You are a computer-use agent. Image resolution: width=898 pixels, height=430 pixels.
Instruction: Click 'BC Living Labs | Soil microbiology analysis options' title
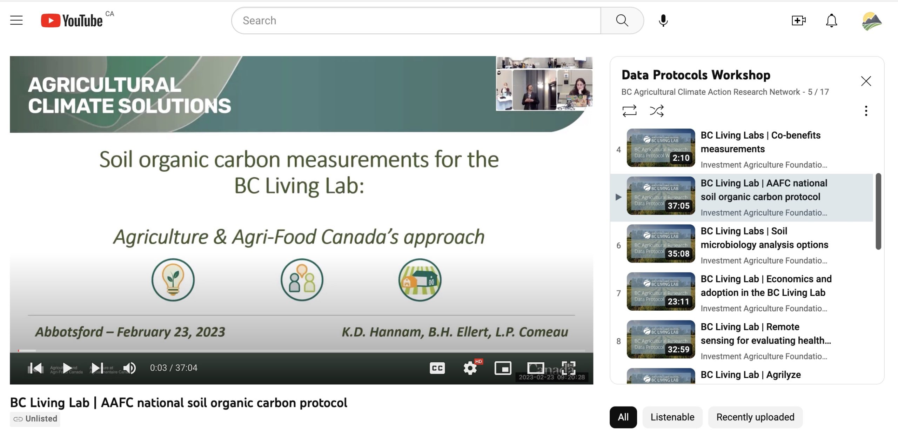(x=764, y=238)
